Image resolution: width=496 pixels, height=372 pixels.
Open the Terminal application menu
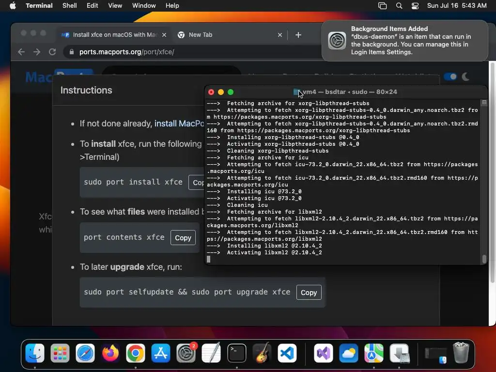click(x=39, y=6)
